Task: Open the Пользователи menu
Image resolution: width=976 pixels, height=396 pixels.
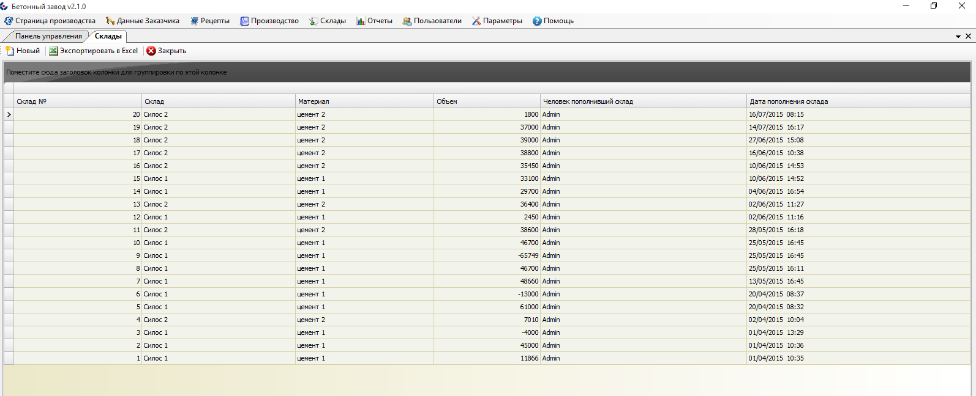Action: (432, 21)
